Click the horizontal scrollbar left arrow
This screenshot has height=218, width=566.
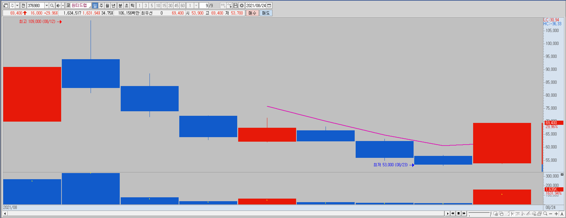(x=5, y=213)
